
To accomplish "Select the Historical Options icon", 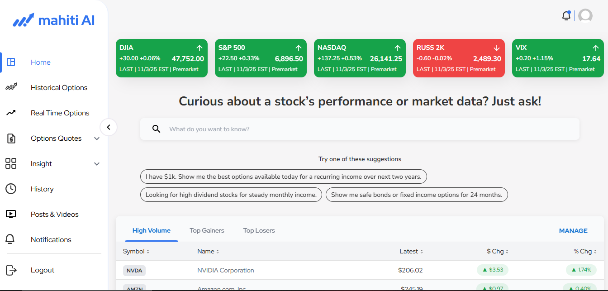I will [11, 87].
